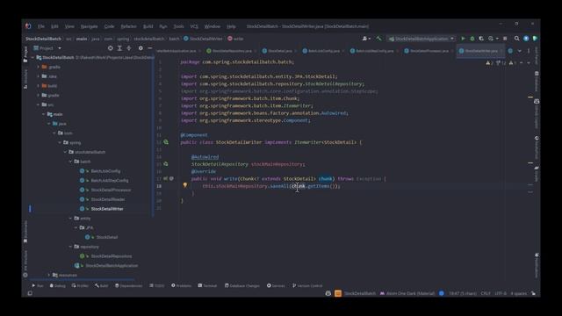The image size is (562, 316).
Task: Click the UTF-8 encoding status widget
Action: click(501, 293)
